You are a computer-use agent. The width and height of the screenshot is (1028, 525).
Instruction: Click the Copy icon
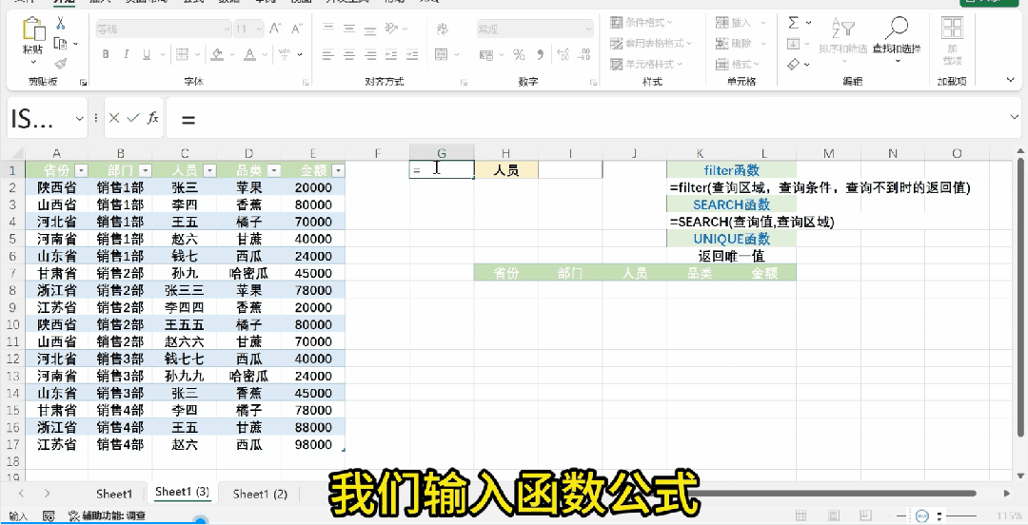(60, 43)
